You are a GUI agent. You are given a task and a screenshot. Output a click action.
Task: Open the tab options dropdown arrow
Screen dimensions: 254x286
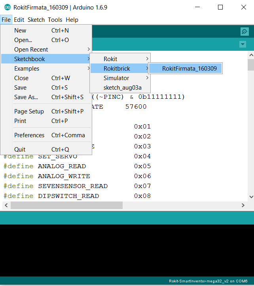[243, 44]
